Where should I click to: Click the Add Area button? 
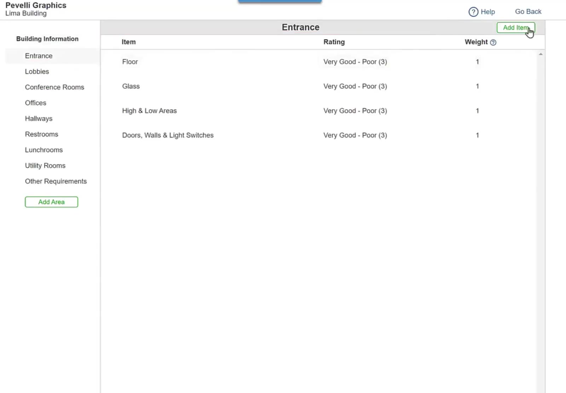pyautogui.click(x=51, y=202)
